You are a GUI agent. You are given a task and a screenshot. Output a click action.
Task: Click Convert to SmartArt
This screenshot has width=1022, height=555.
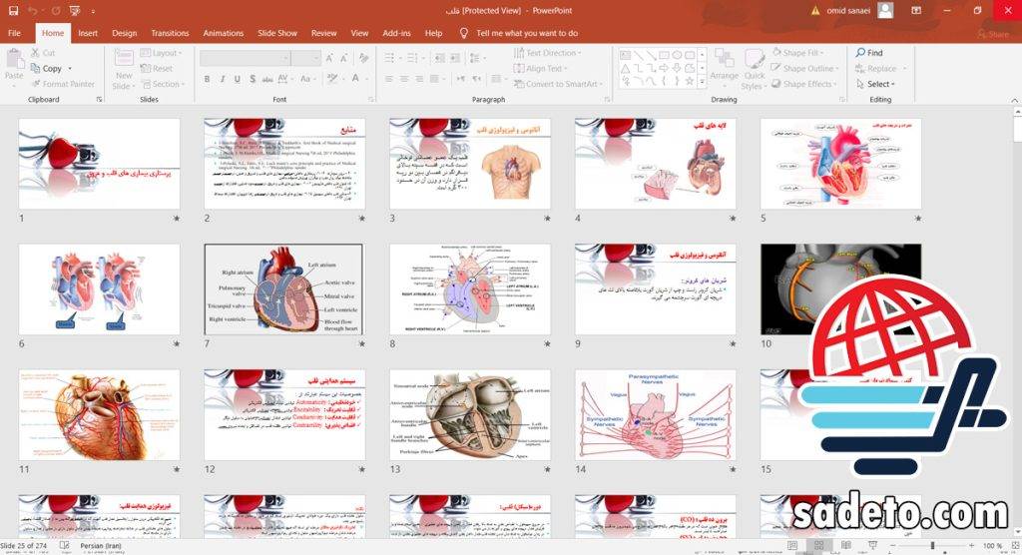click(x=556, y=84)
